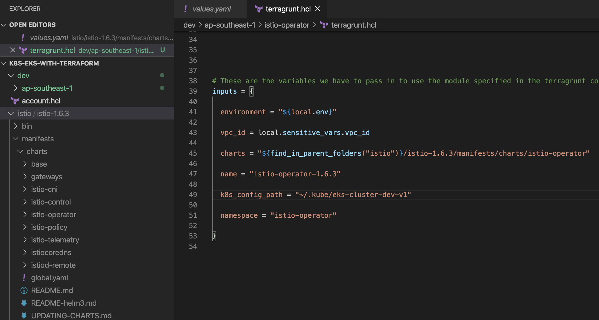
Task: Click the Terraform icon in breadcrumb terragrunt.hcl
Action: [x=324, y=25]
